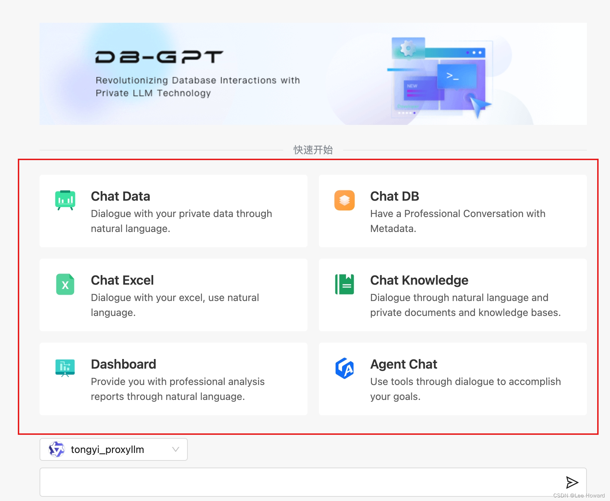Open the Dashboard card description
Image resolution: width=610 pixels, height=501 pixels.
[x=178, y=389]
